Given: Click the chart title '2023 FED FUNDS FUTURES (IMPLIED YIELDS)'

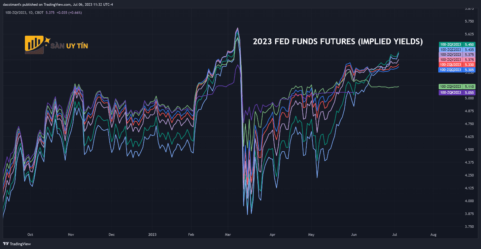Looking at the screenshot, I should (x=338, y=42).
